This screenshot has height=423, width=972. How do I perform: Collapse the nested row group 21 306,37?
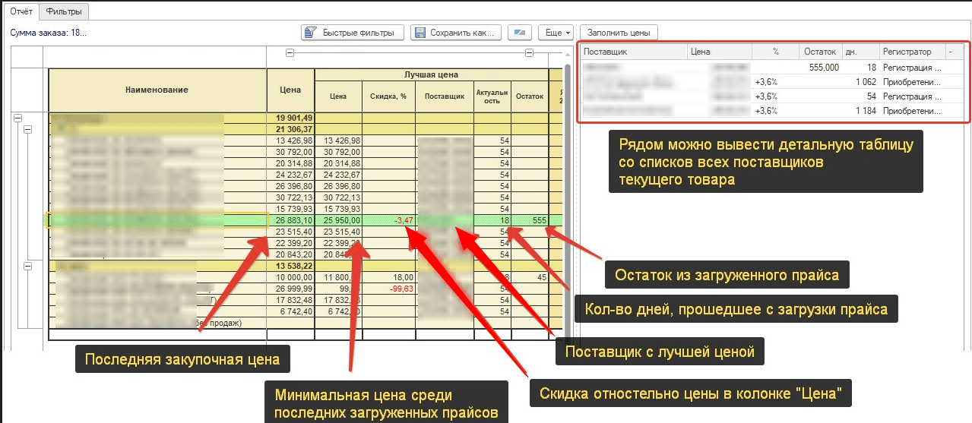pyautogui.click(x=28, y=130)
